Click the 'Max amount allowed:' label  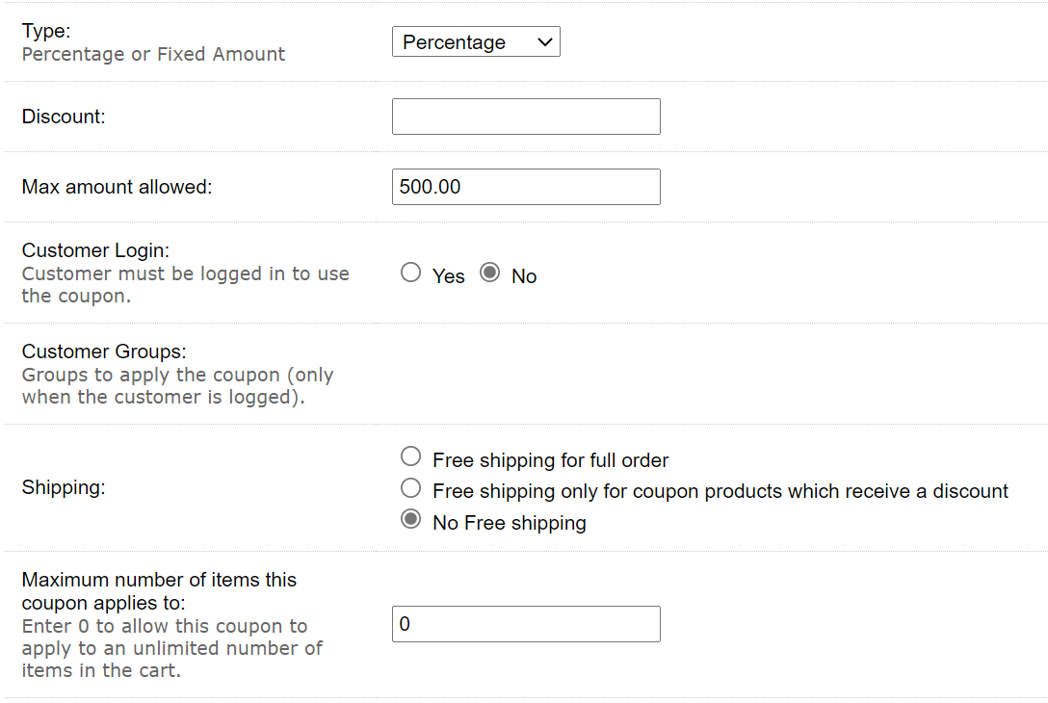[117, 187]
